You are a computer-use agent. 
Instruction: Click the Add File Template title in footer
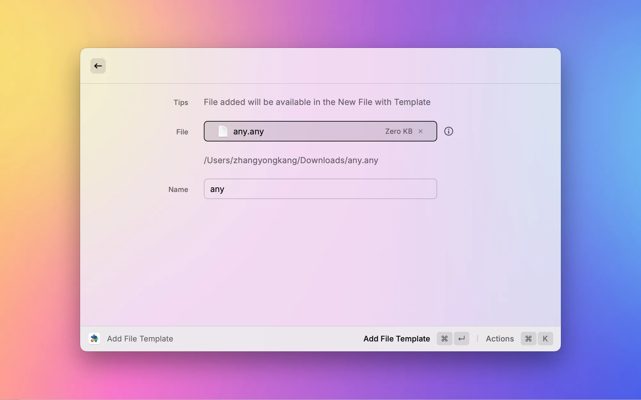[x=140, y=339]
